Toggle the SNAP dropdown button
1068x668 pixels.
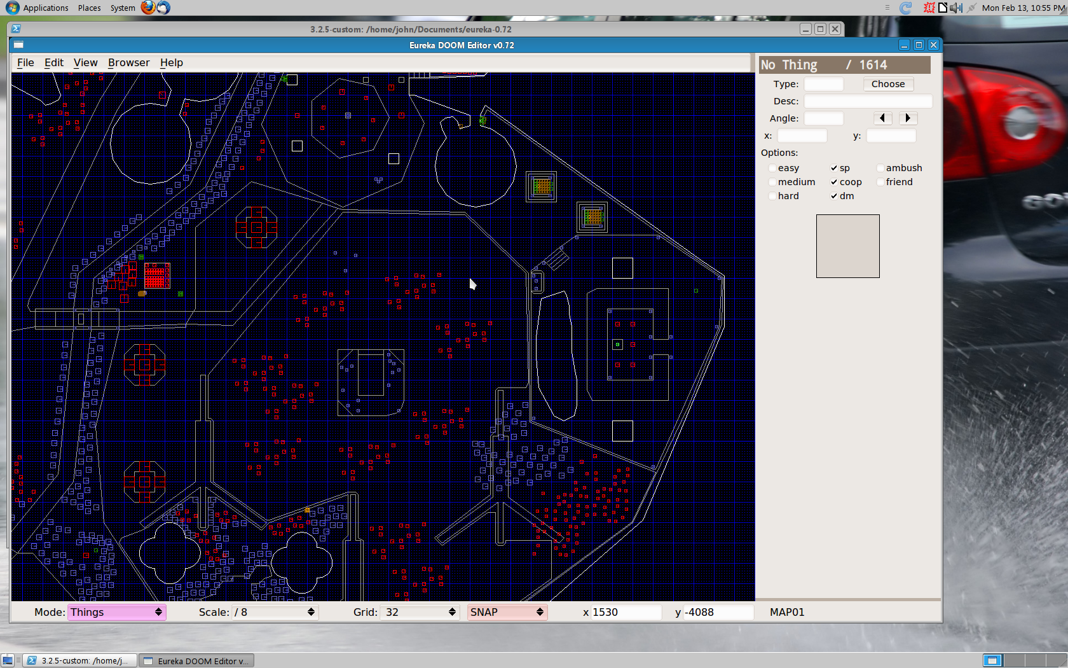pos(507,612)
